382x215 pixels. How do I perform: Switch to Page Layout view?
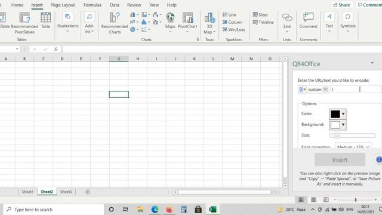click(313, 199)
